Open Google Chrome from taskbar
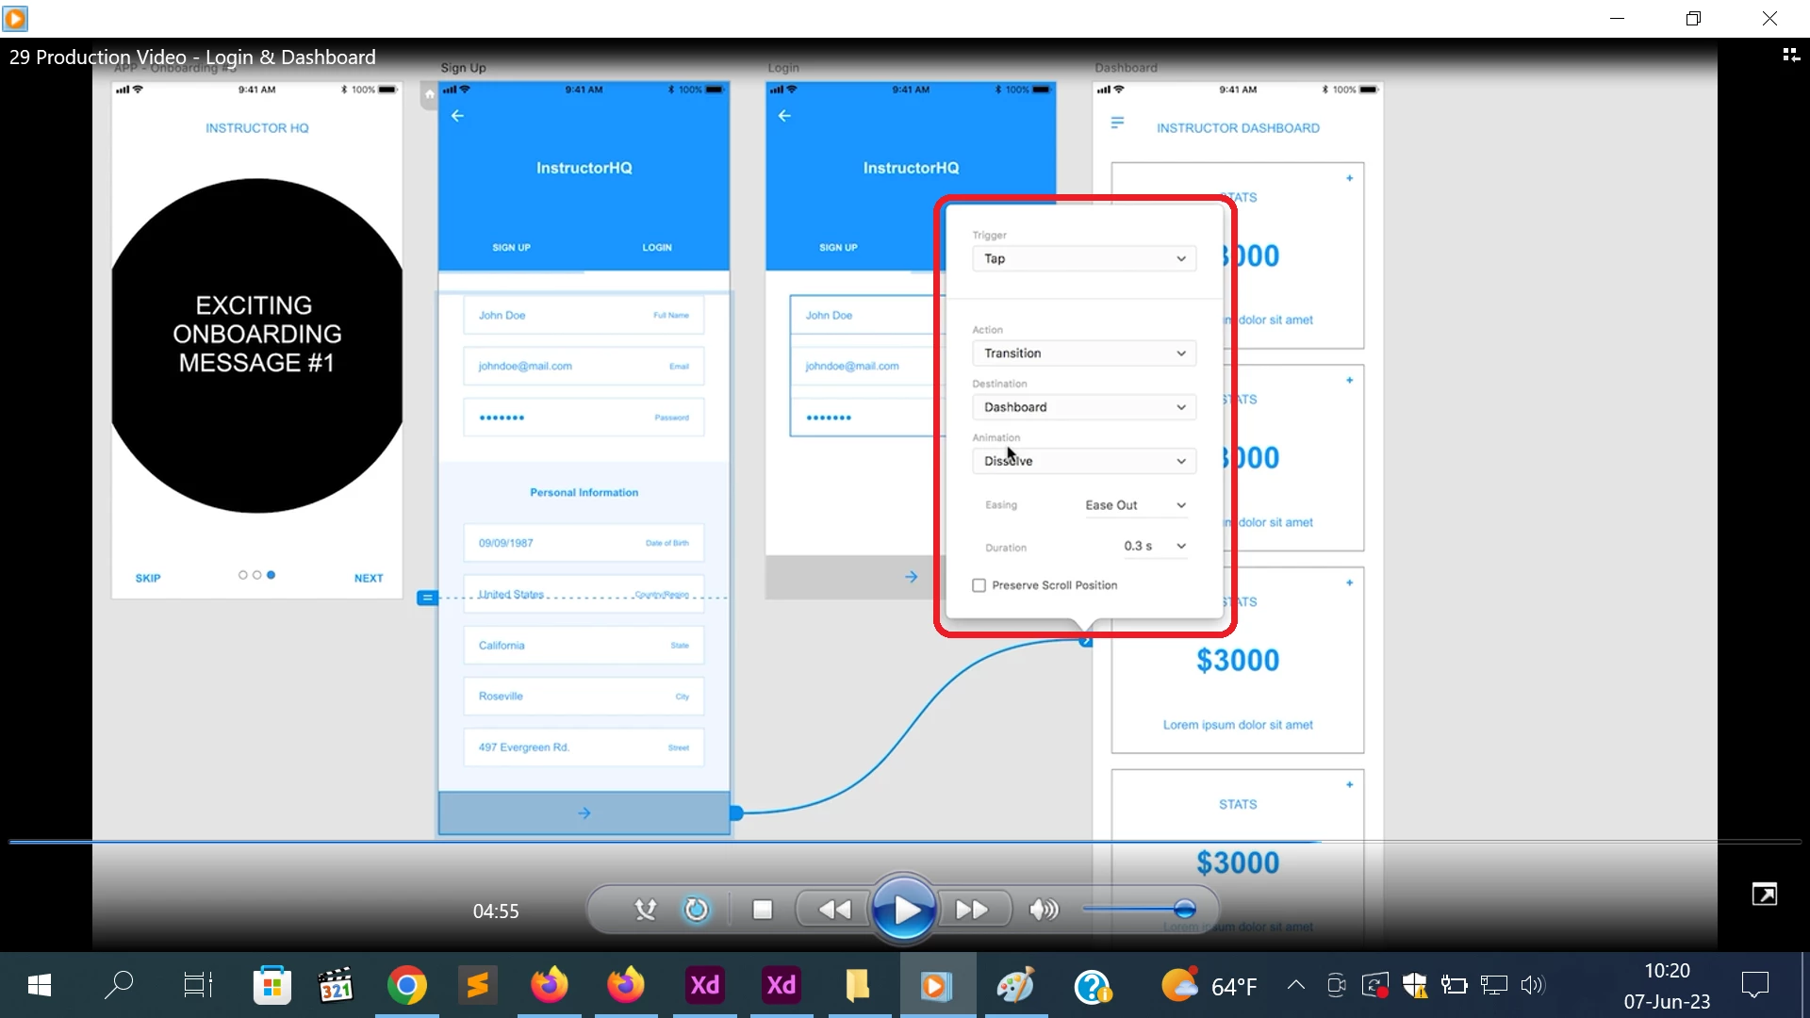The height and width of the screenshot is (1018, 1810). point(406,986)
